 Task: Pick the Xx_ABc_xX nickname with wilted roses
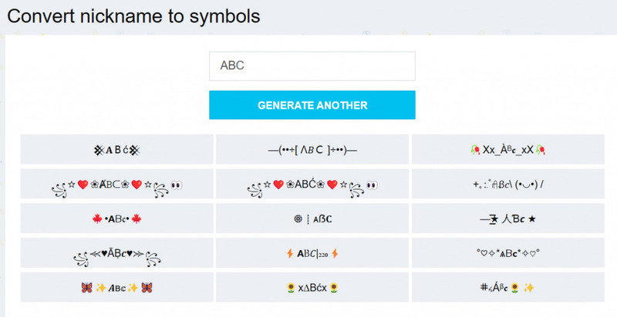point(508,149)
